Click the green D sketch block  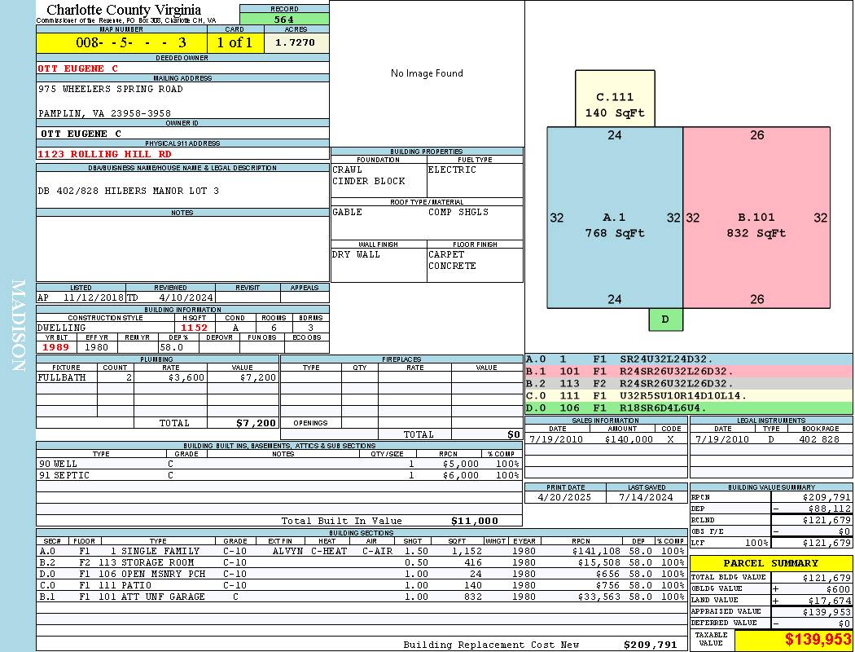[x=665, y=319]
